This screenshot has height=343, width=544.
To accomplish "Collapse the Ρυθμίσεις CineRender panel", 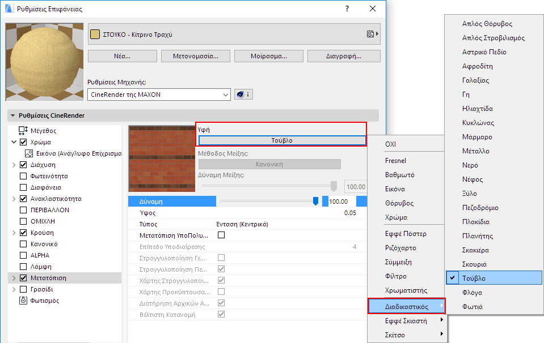I will pyautogui.click(x=13, y=115).
